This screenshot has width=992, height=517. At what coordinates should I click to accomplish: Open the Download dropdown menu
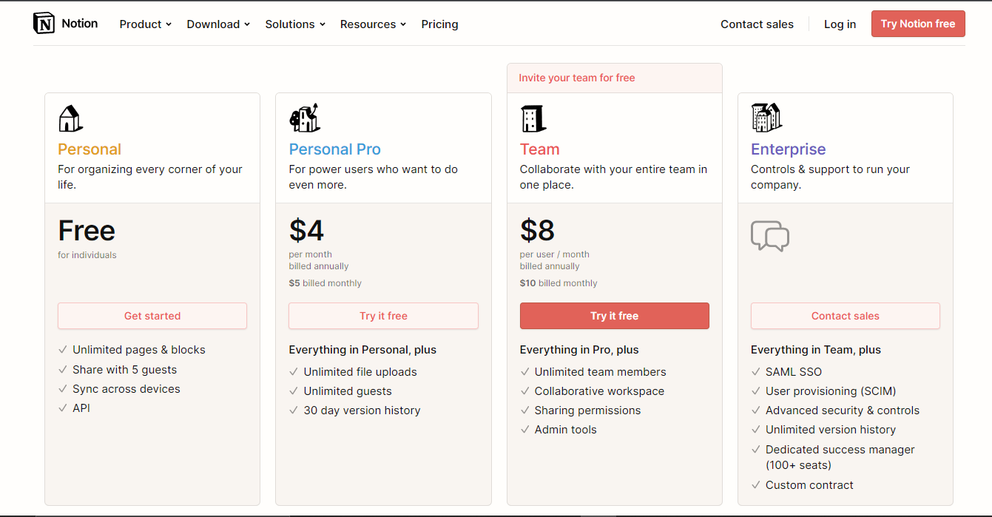218,24
